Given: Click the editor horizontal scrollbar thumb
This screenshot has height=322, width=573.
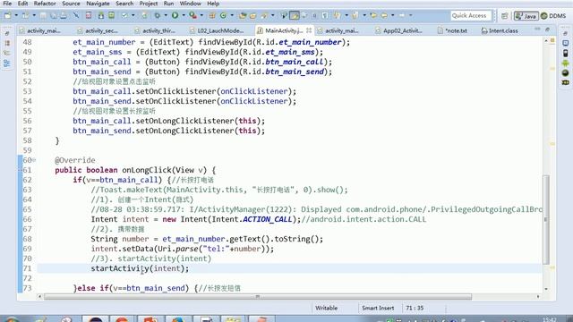Looking at the screenshot, I should pos(257,297).
